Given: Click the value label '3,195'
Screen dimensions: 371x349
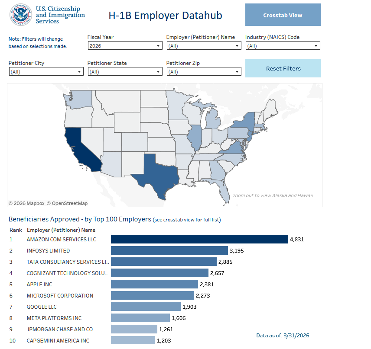Looking at the screenshot, I should pyautogui.click(x=237, y=251).
